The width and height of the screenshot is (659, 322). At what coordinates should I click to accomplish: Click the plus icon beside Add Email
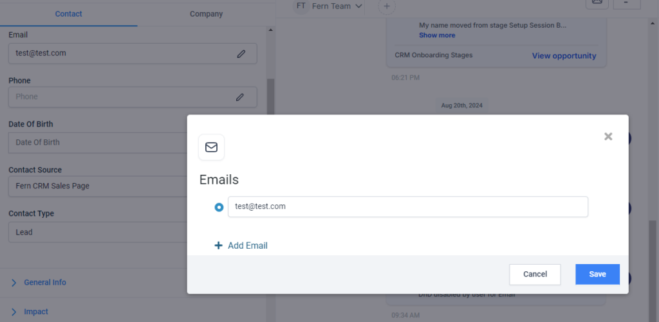219,246
